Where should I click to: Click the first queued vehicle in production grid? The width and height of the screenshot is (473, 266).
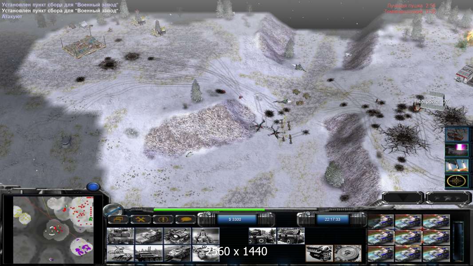(381, 221)
